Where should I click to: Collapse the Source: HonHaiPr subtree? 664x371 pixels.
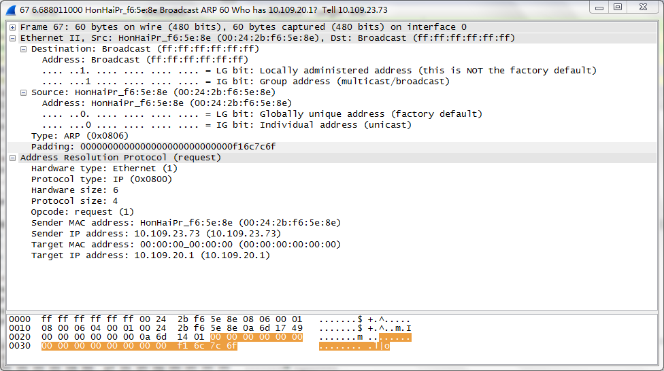(24, 92)
